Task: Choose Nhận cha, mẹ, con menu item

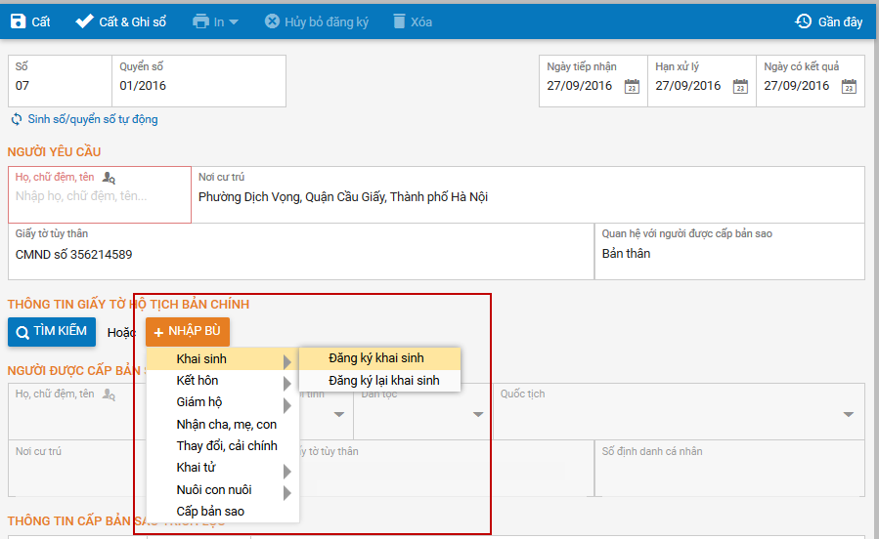Action: (x=226, y=425)
